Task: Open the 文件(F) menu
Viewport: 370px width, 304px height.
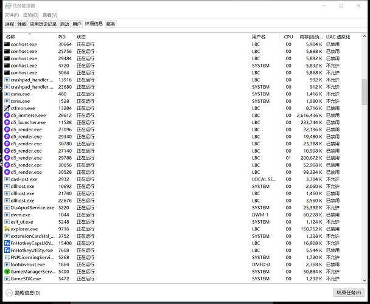Action: (12, 15)
